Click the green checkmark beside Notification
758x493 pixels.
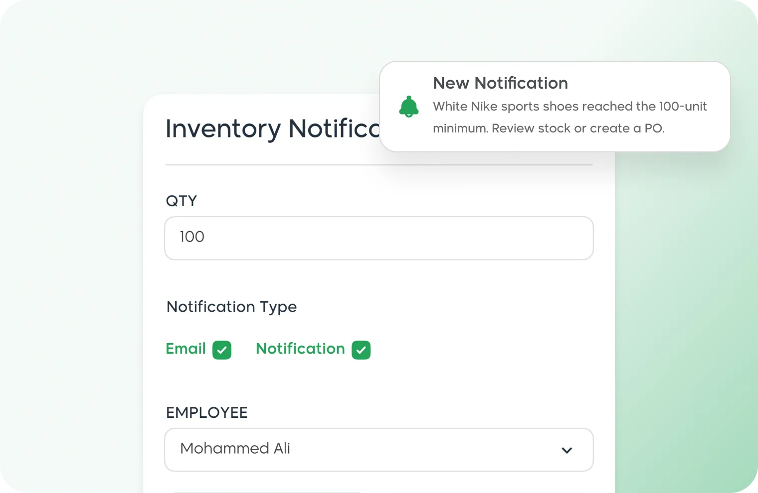coord(362,350)
